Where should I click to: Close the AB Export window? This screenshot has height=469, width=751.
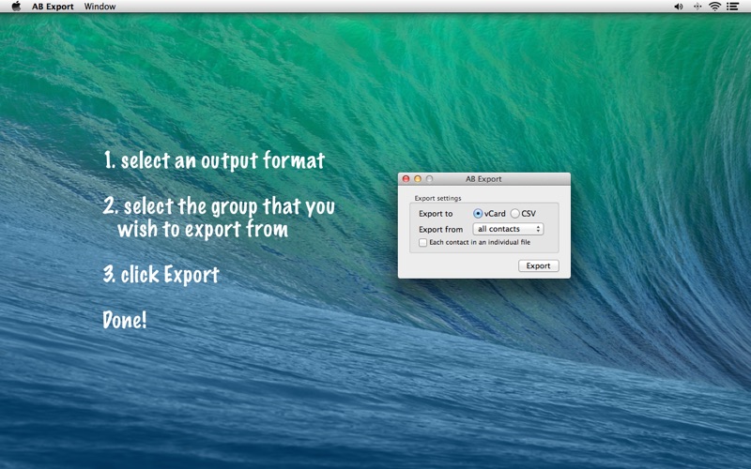point(406,179)
